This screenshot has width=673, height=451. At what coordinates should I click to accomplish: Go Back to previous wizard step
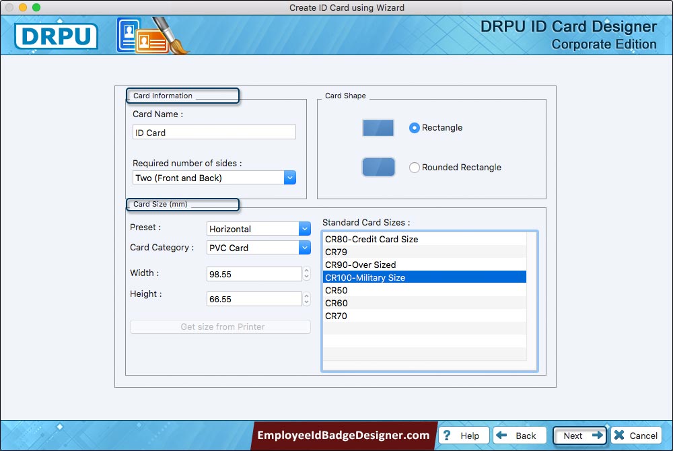point(520,436)
